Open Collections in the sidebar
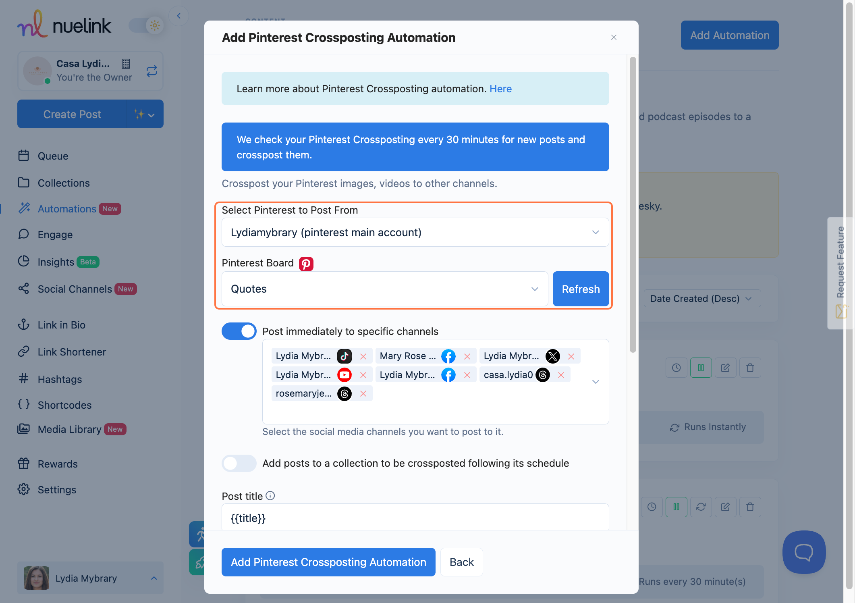 point(64,183)
